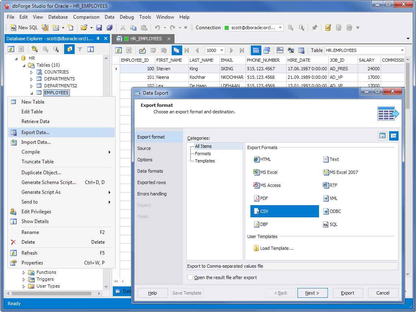The image size is (416, 312).
Task: Click the Database Explorer horizontal scrollbar
Action: tap(52, 293)
